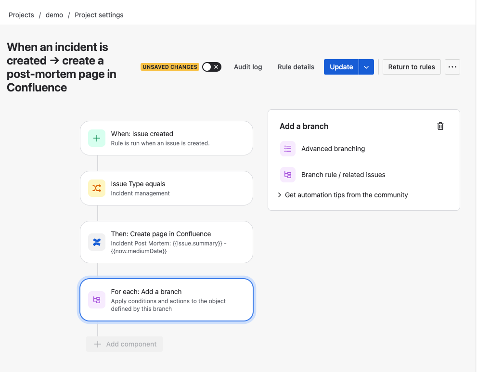477x372 pixels.
Task: Click the Confluence logo icon in action card
Action: click(97, 242)
